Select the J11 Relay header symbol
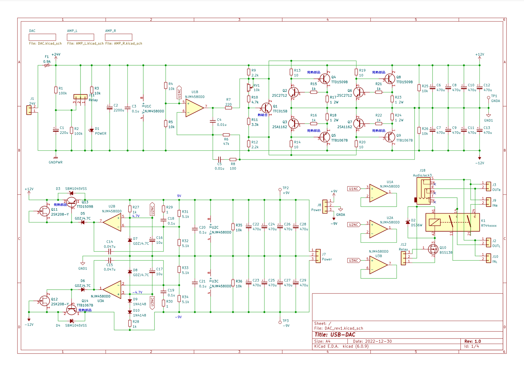 pyautogui.click(x=81, y=97)
